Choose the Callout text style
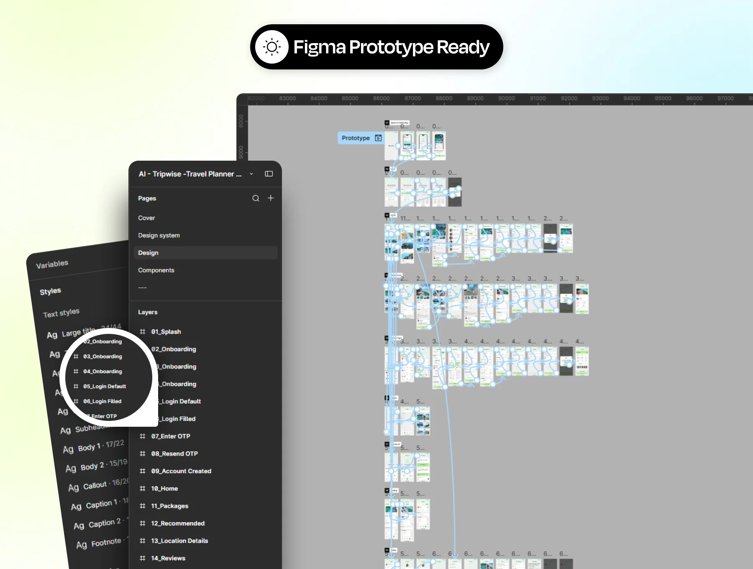The height and width of the screenshot is (569, 753). coord(106,484)
